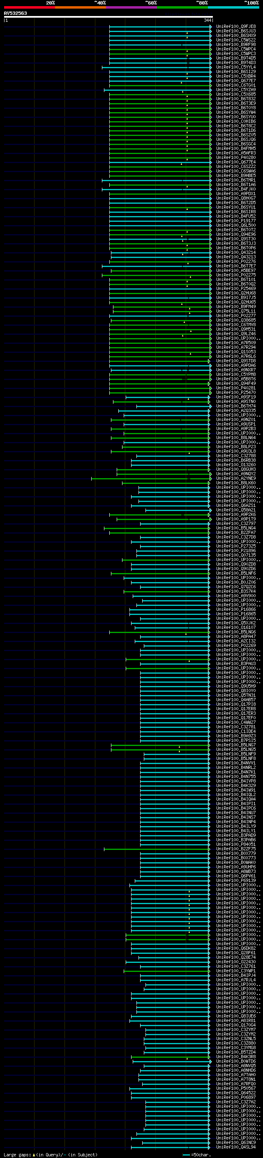
Task: Select the UniRef100_Q17PI8 label
Action: click(x=236, y=704)
